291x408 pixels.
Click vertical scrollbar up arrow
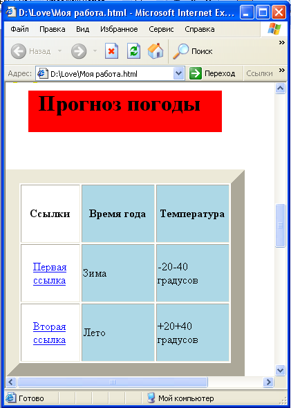click(x=281, y=89)
